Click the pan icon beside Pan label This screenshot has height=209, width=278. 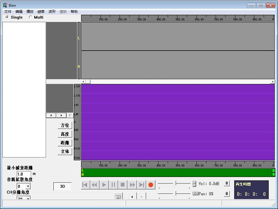(196, 194)
